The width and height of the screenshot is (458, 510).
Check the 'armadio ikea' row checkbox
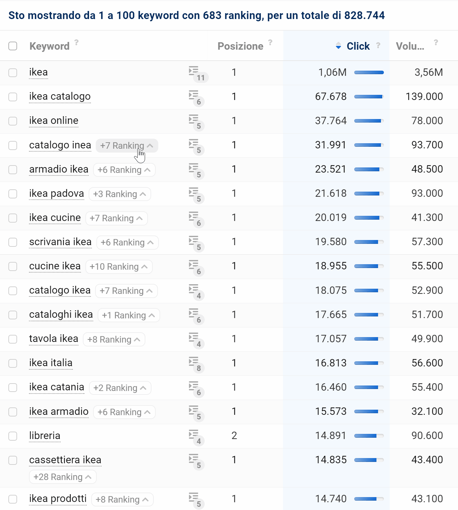(x=13, y=169)
